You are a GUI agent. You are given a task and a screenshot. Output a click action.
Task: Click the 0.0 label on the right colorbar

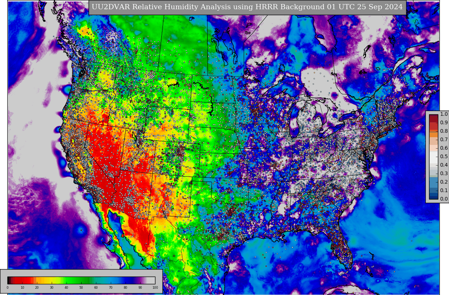(444, 199)
